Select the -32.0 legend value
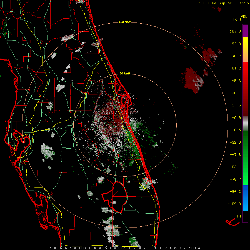The image size is (250, 250). (x=235, y=142)
